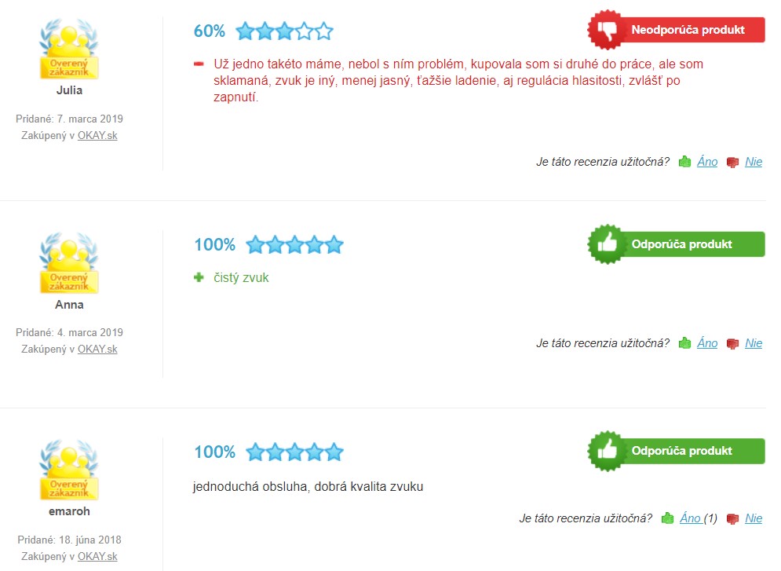The image size is (781, 571).
Task: Click green thumbs-up icon on Julia's review
Action: point(685,162)
